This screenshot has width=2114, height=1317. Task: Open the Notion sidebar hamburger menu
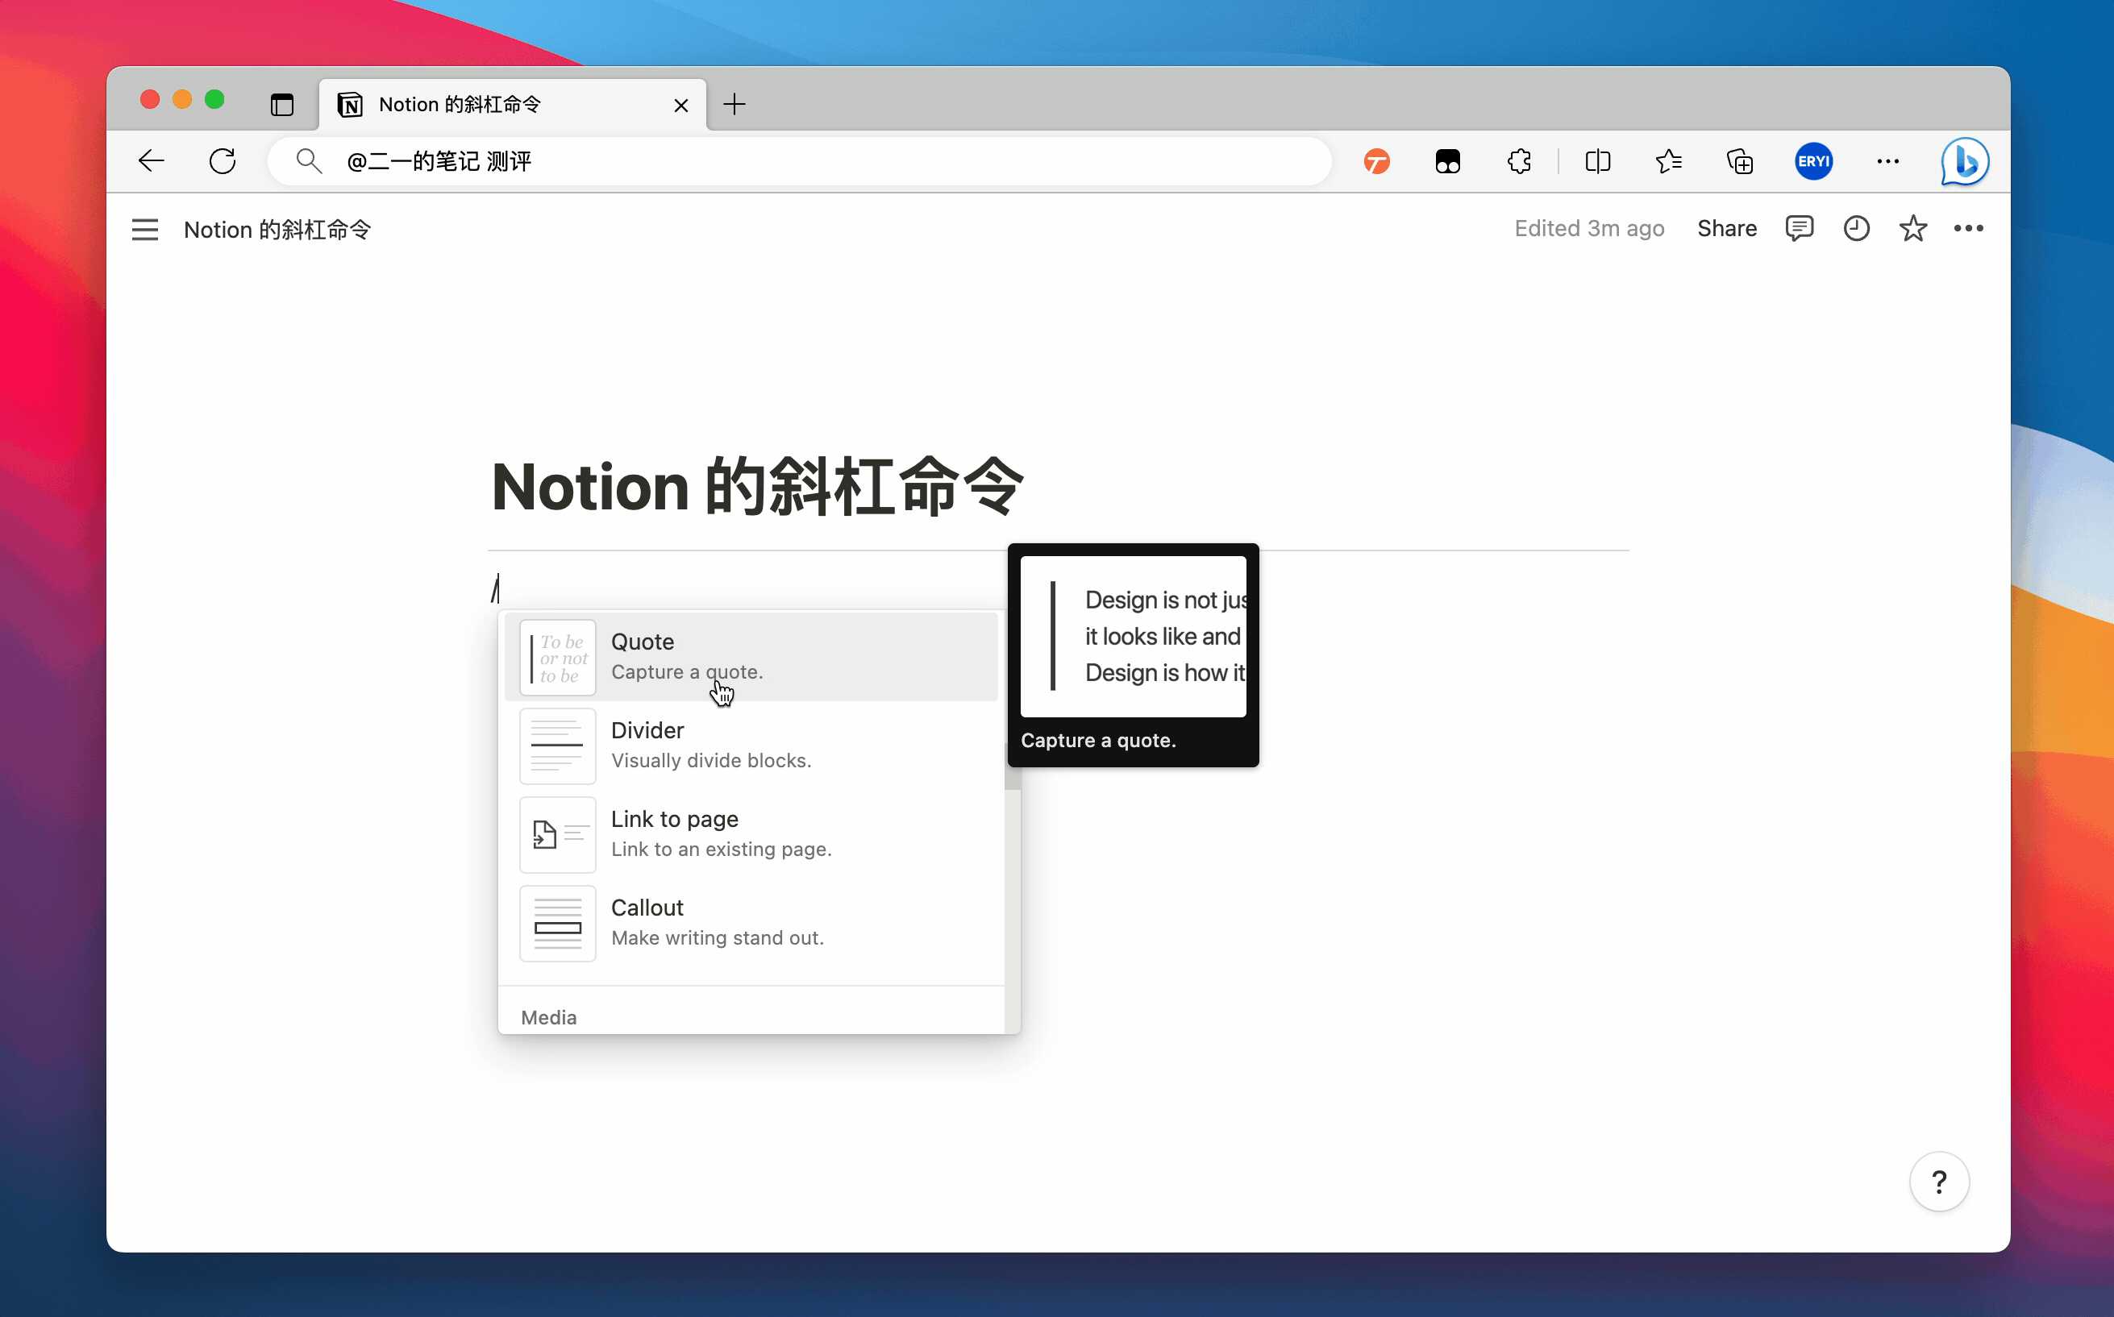[x=144, y=229]
